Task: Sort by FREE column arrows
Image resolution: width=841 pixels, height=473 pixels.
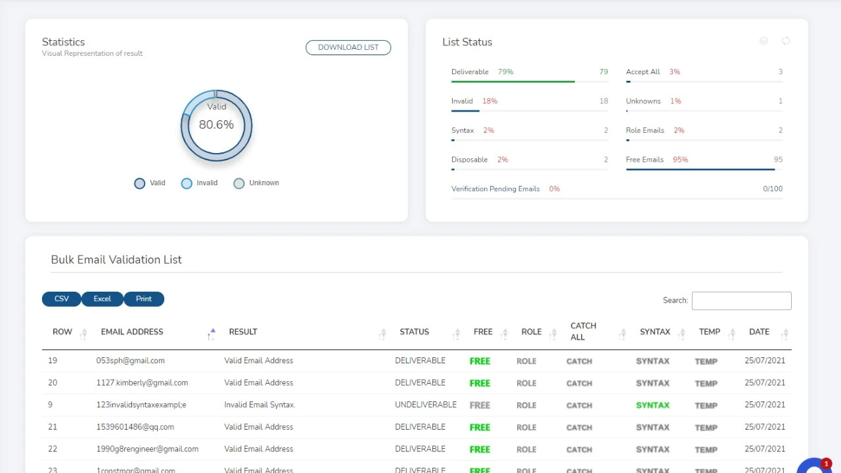Action: 504,334
